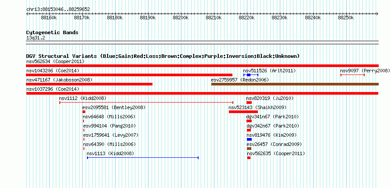Screen dimensions: 391x188
Task: Select the red bar under nsv562634
Action: click(x=202, y=66)
